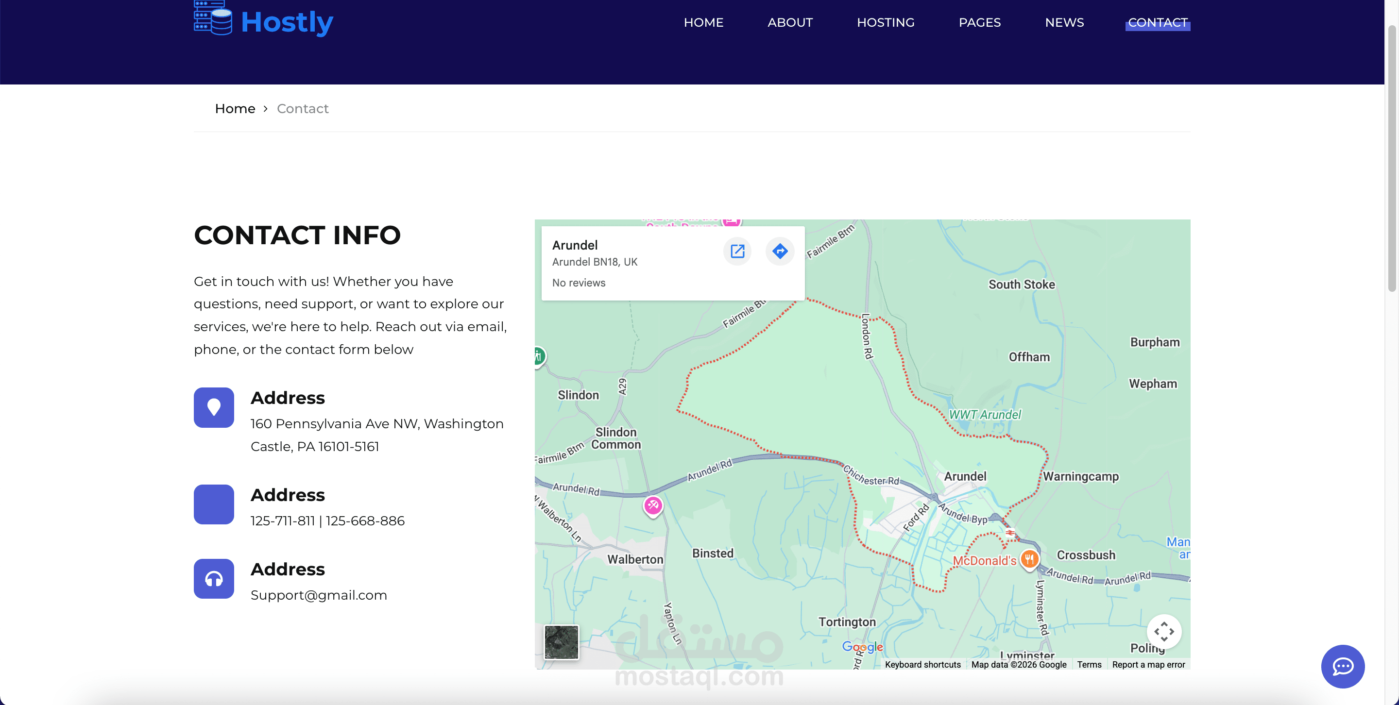Click the McDonald's restaurant map marker

pos(1029,559)
